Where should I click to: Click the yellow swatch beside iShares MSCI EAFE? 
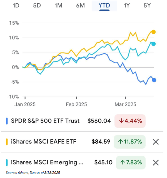(x=7, y=142)
